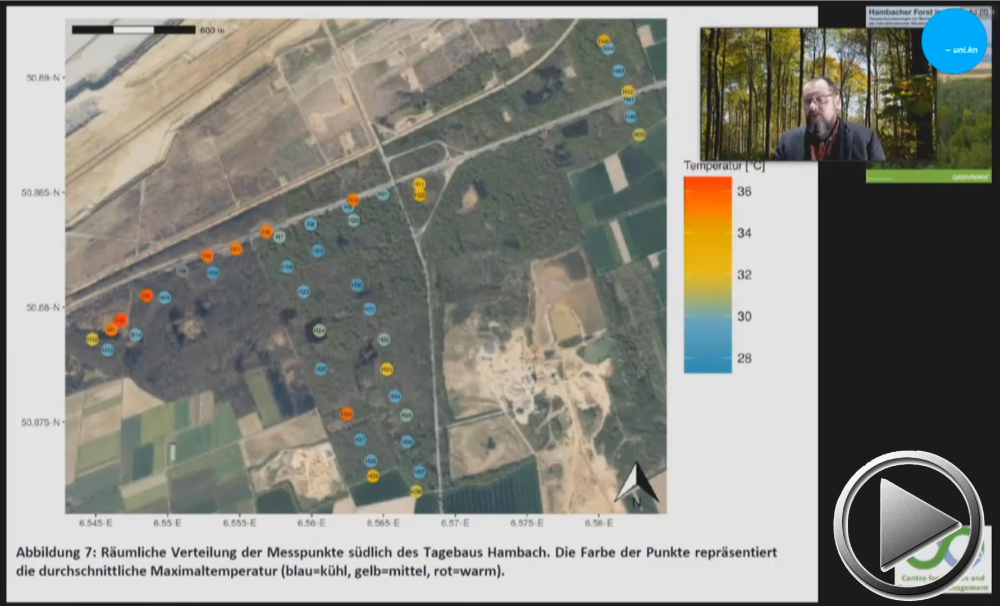Click blue measurement point H18
1000x606 pixels.
287,267
